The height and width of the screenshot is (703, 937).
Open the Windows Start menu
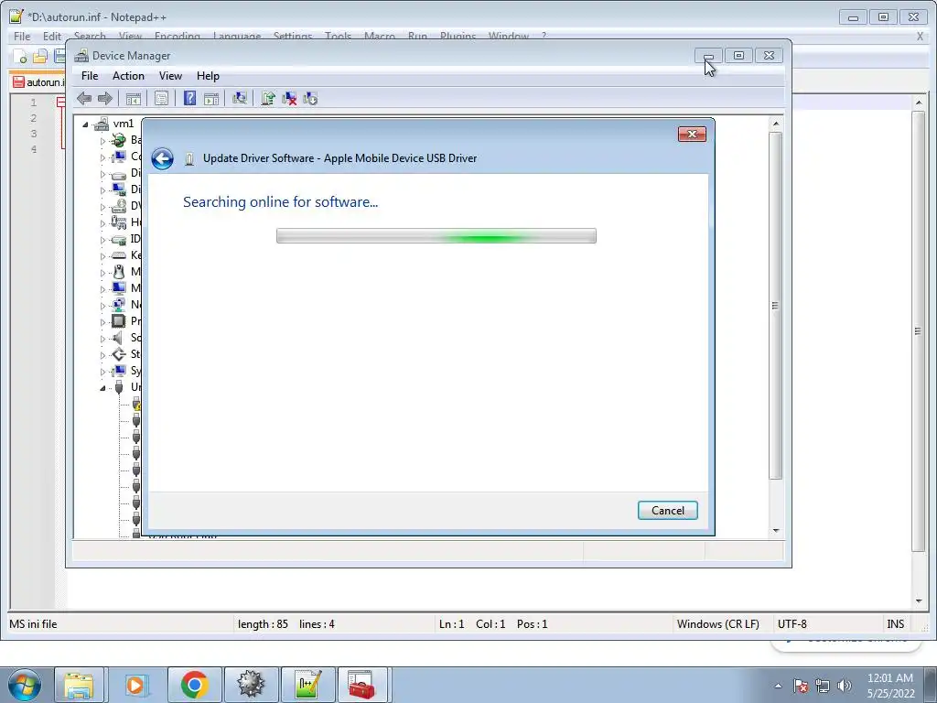25,685
